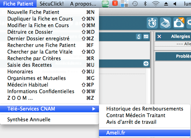The image size is (191, 138).
Task: Open the SécuClick! menu
Action: 52,4
